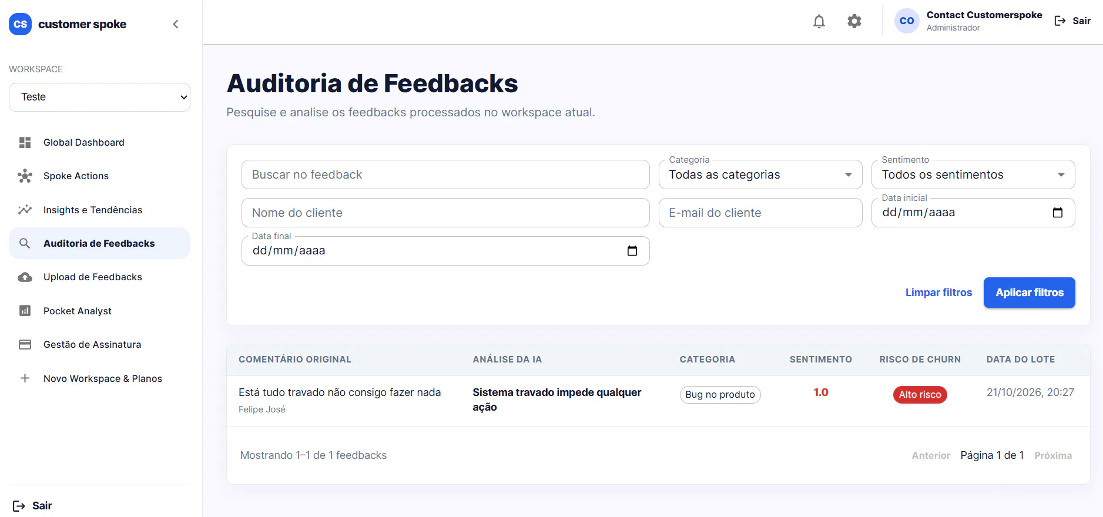Image resolution: width=1103 pixels, height=517 pixels.
Task: Click the SENTIMENTO column header
Action: [821, 360]
